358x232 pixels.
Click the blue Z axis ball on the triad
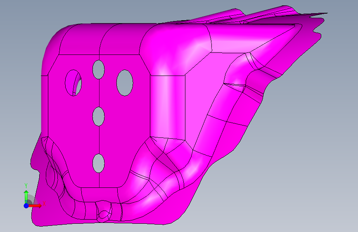26,206
